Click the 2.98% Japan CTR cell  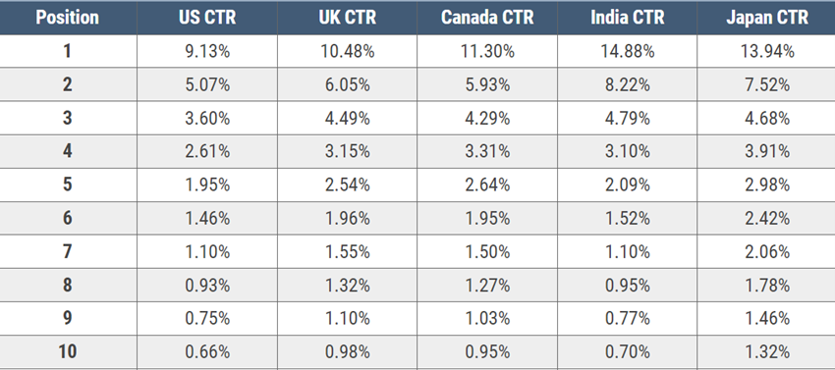[767, 185]
